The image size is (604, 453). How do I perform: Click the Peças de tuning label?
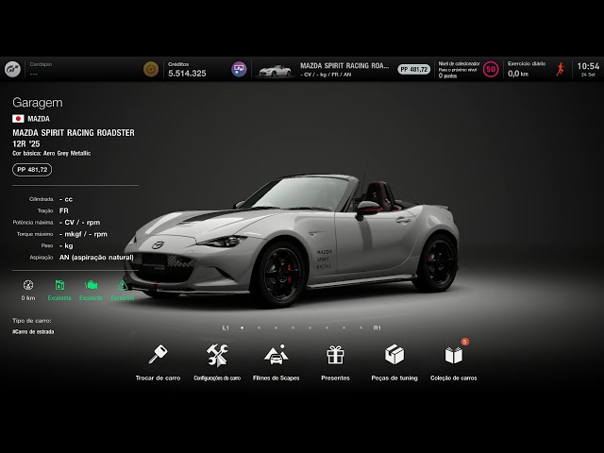click(x=394, y=377)
